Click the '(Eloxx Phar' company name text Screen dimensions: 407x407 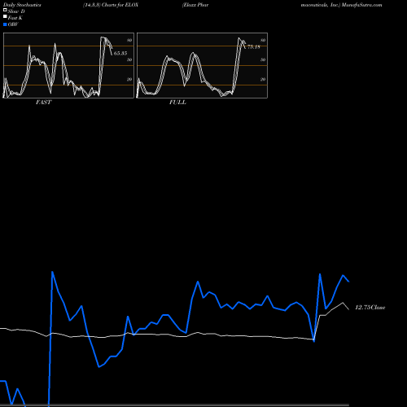point(195,5)
